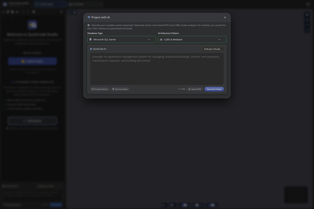The width and height of the screenshot is (314, 209).
Task: Click the Project with AI dialog title
Action: (x=100, y=17)
